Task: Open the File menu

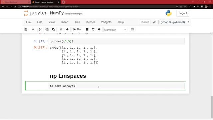Action: (28, 22)
